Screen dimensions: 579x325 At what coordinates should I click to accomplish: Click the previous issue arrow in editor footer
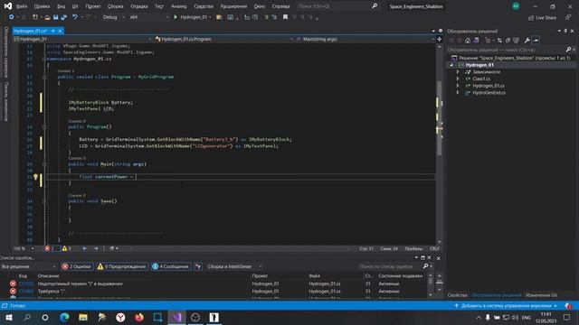pyautogui.click(x=85, y=249)
